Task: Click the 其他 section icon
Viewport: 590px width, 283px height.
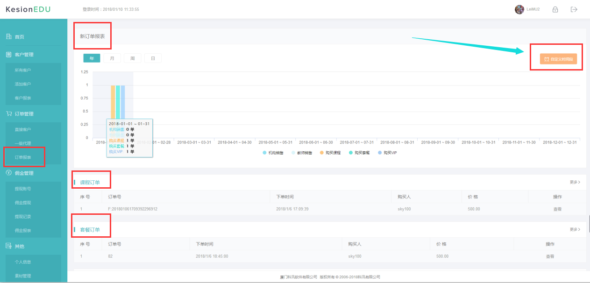Action: [8, 246]
